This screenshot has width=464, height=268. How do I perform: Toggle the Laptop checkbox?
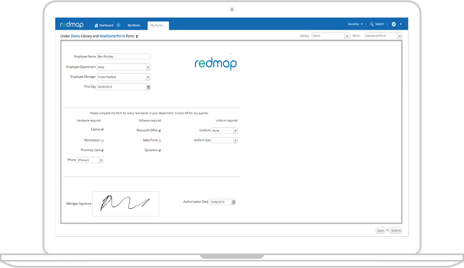103,129
